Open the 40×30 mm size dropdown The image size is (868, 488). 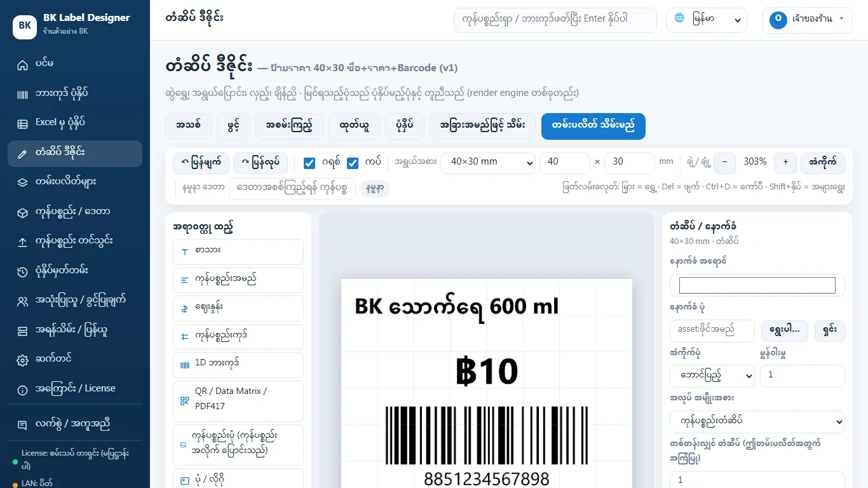488,163
